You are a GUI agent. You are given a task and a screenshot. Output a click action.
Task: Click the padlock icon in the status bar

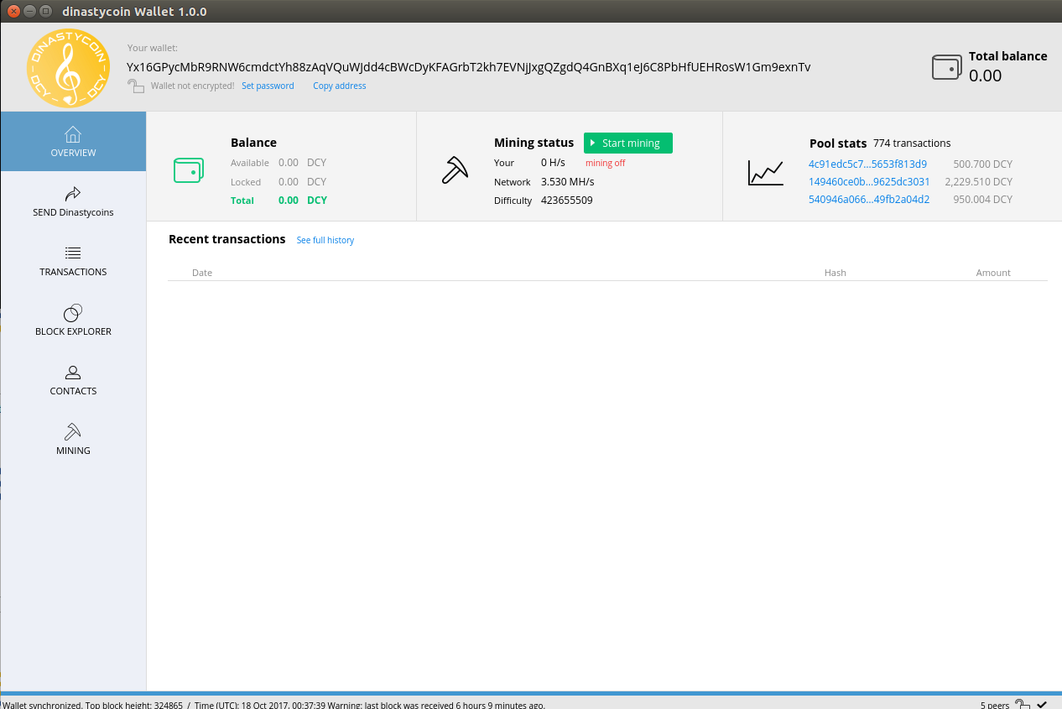click(x=1023, y=704)
